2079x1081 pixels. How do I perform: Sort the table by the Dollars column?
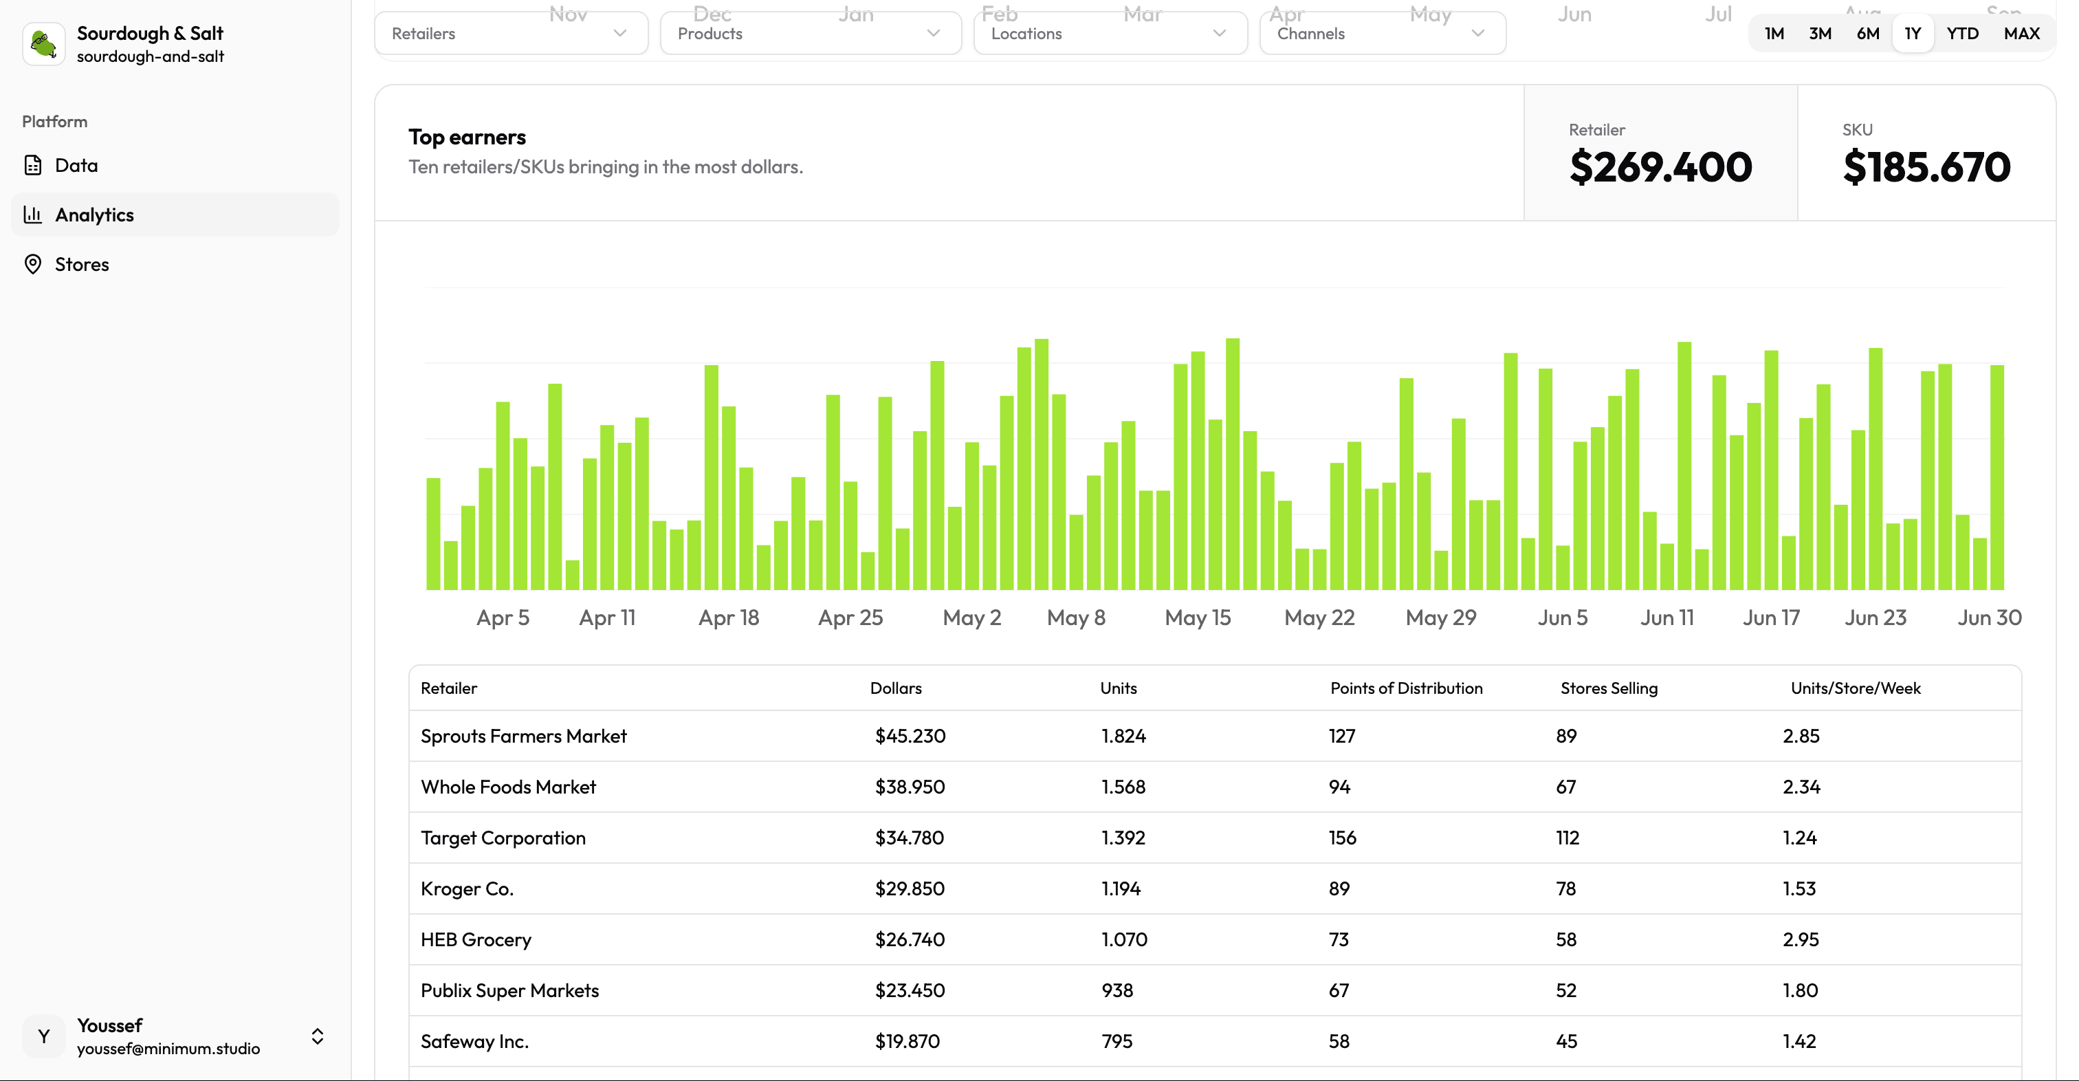point(896,688)
